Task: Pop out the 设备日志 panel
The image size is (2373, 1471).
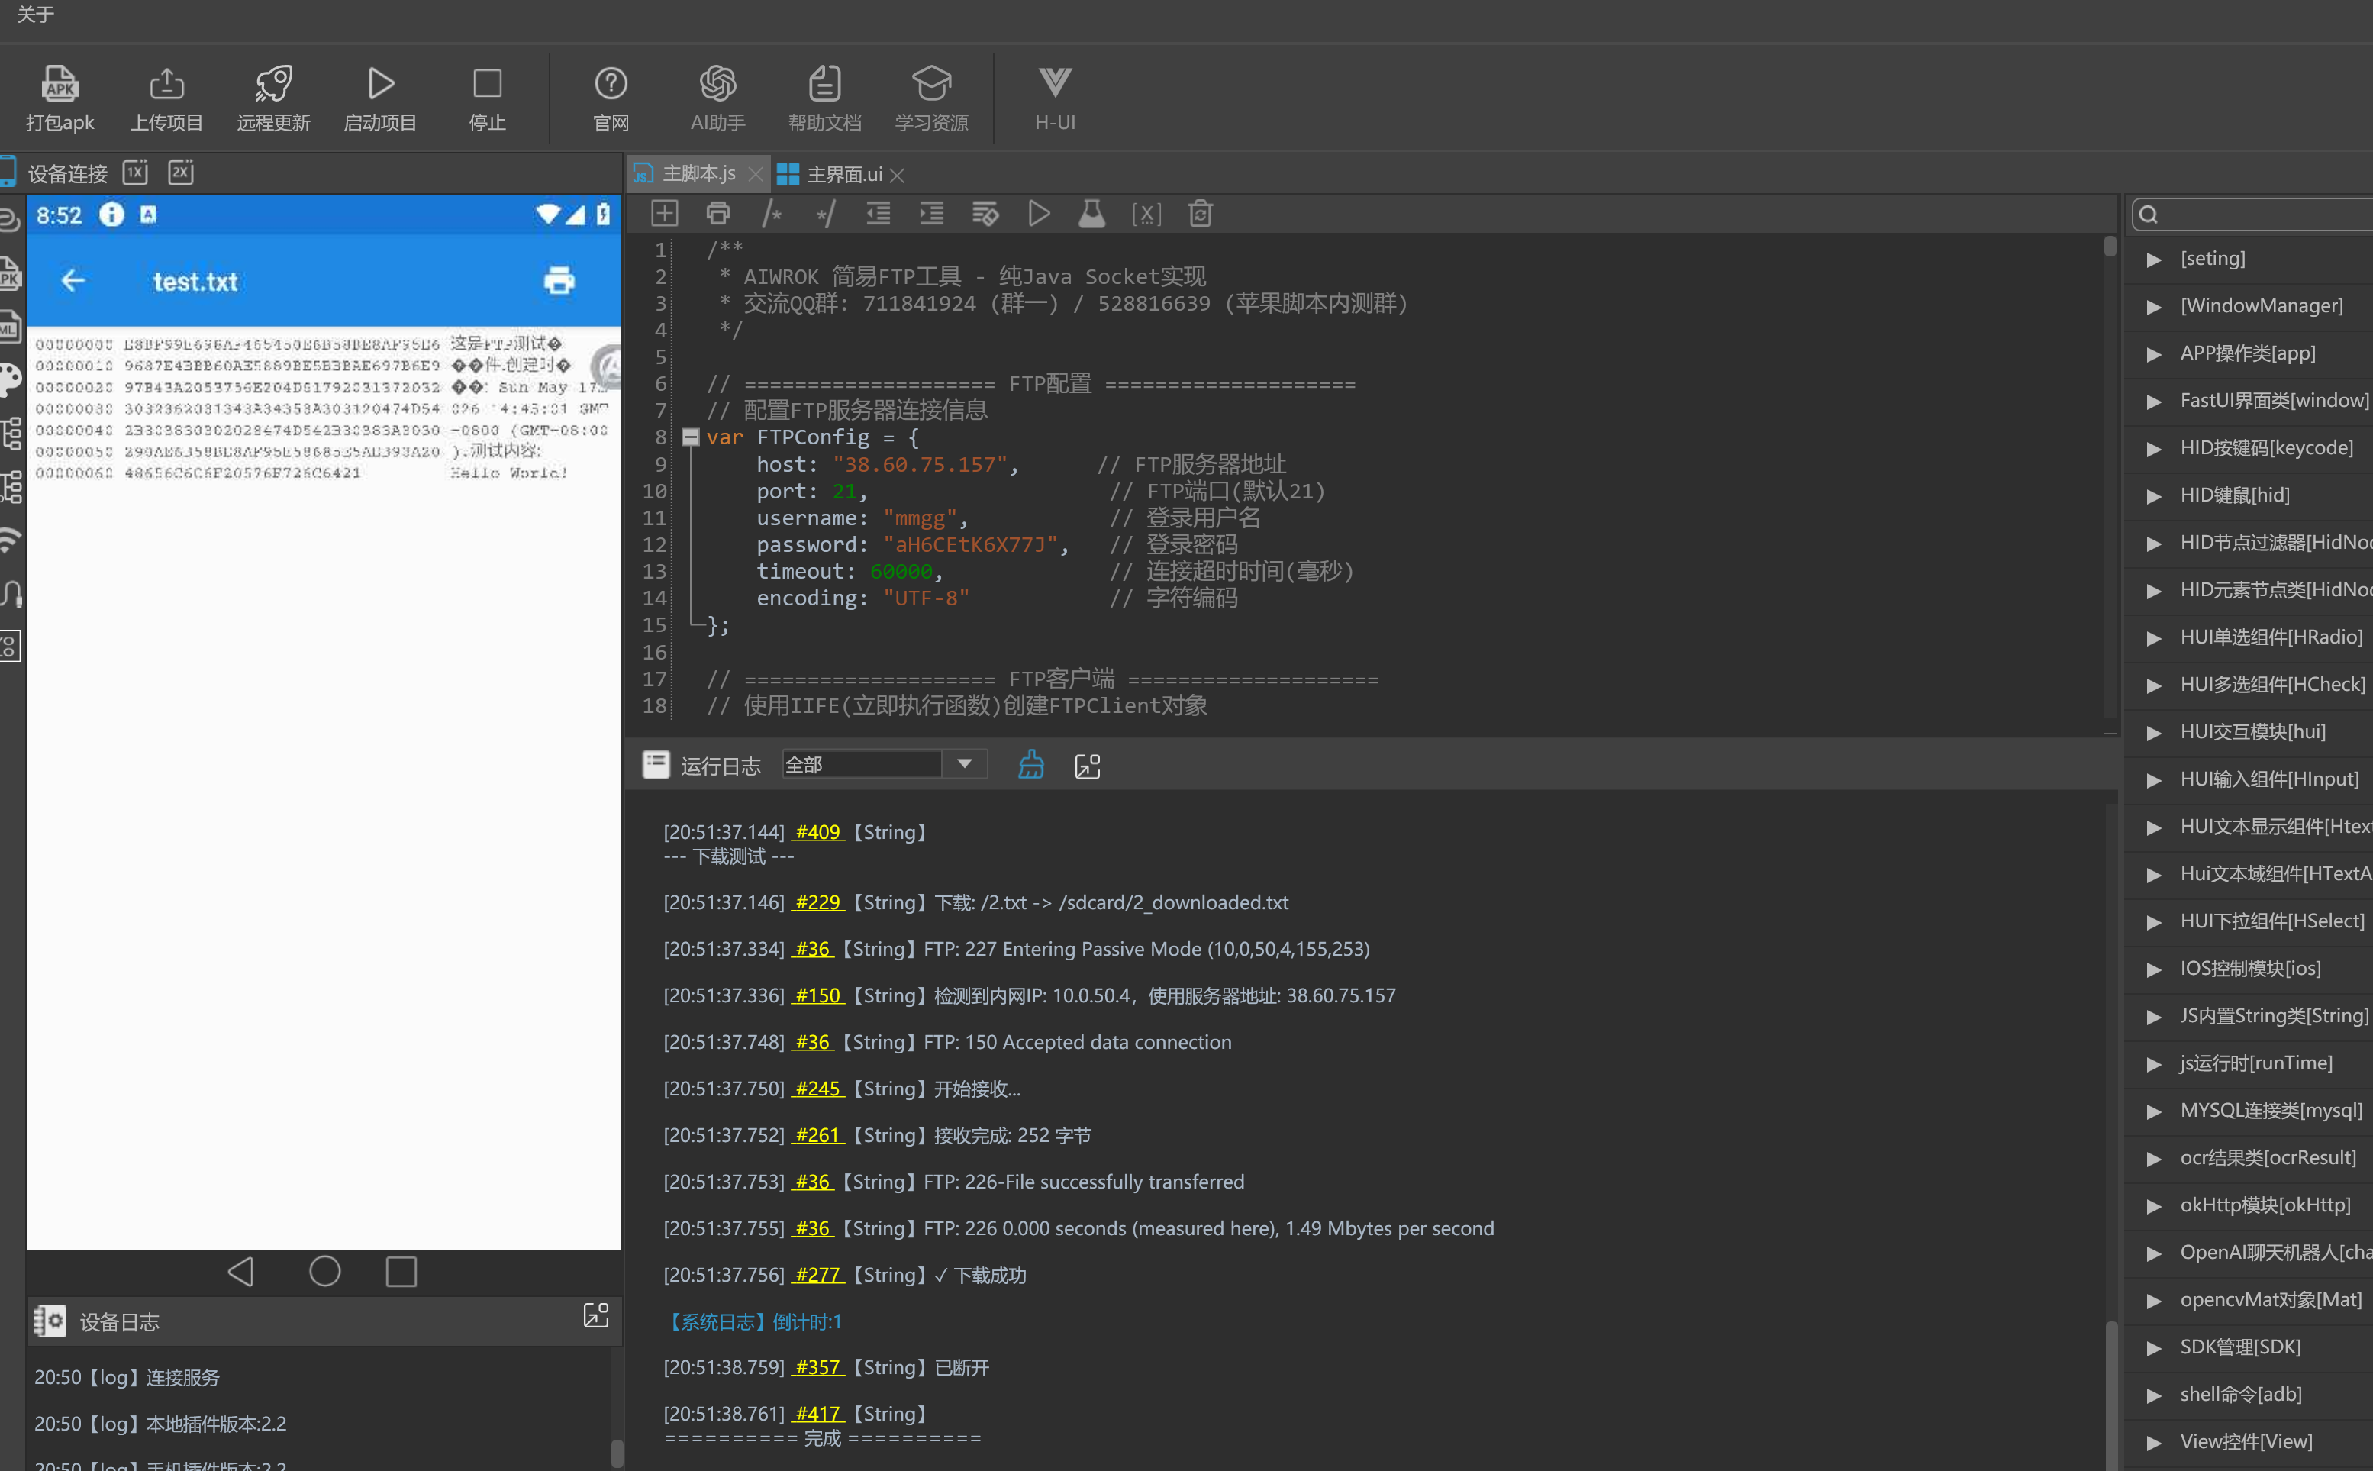Action: point(596,1315)
